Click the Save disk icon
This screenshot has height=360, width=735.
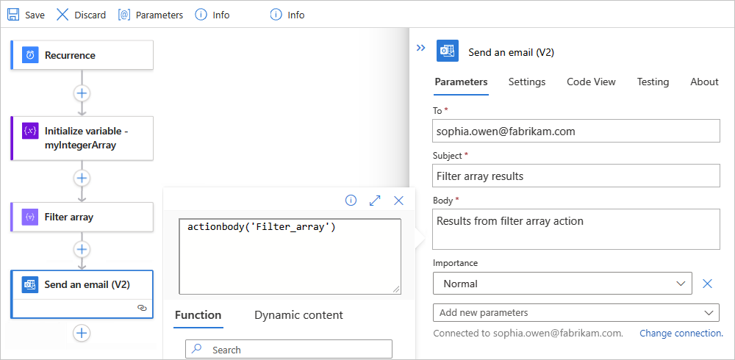pyautogui.click(x=13, y=15)
